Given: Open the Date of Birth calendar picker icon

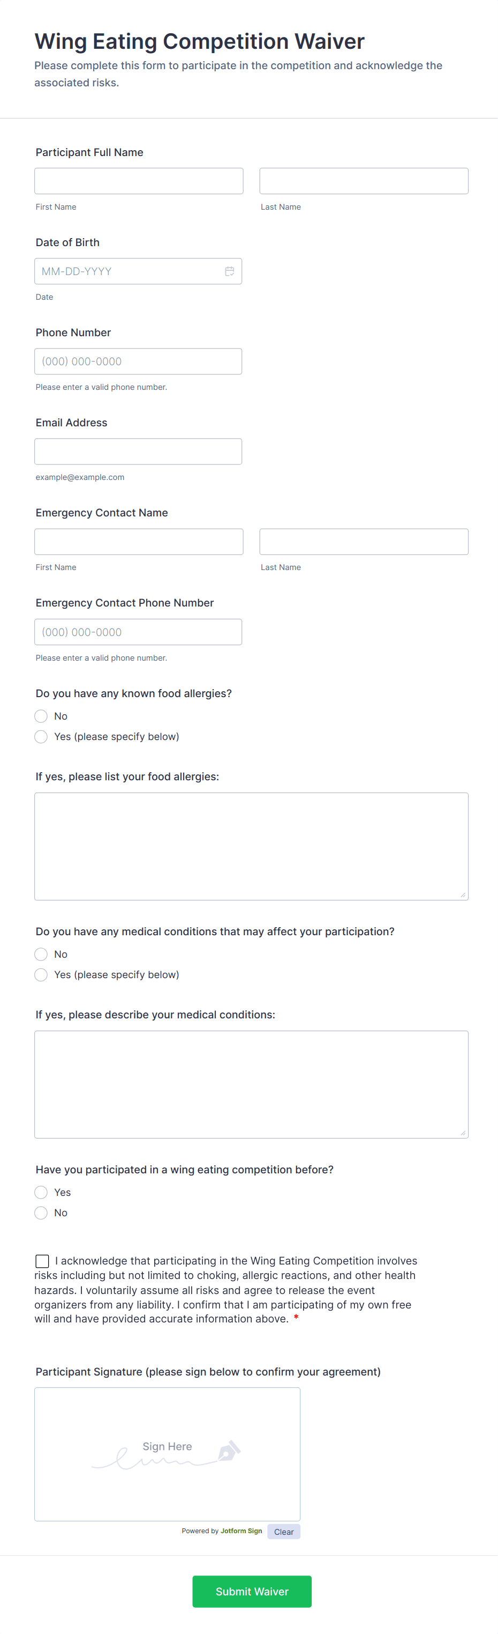Looking at the screenshot, I should (229, 271).
